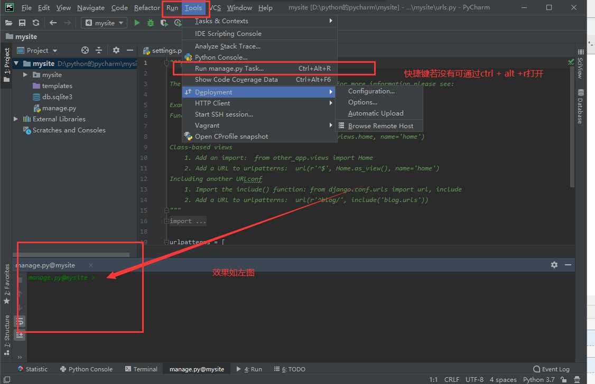Viewport: 595px width, 384px height.
Task: Choose Analyze Stack Trace
Action: pyautogui.click(x=259, y=46)
